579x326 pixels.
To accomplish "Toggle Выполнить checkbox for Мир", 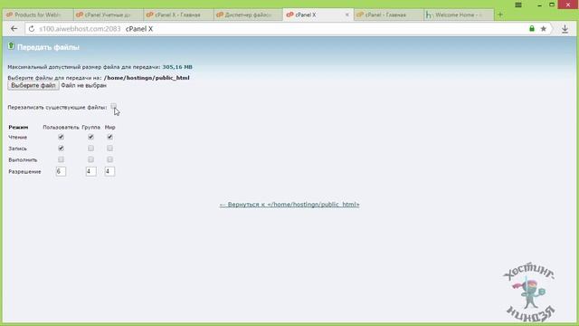I will 110,159.
